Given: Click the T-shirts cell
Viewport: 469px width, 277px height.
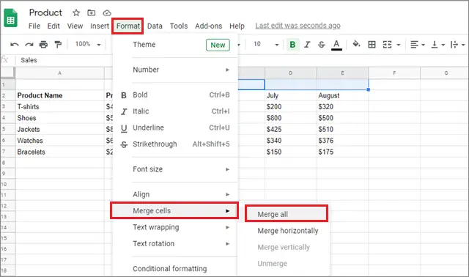Looking at the screenshot, I should click(x=60, y=107).
